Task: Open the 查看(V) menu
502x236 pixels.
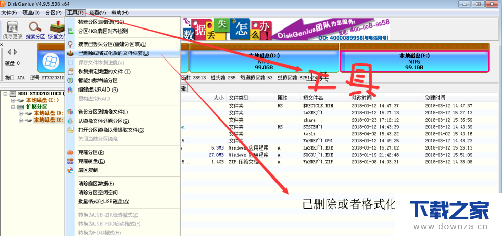Action: 97,12
